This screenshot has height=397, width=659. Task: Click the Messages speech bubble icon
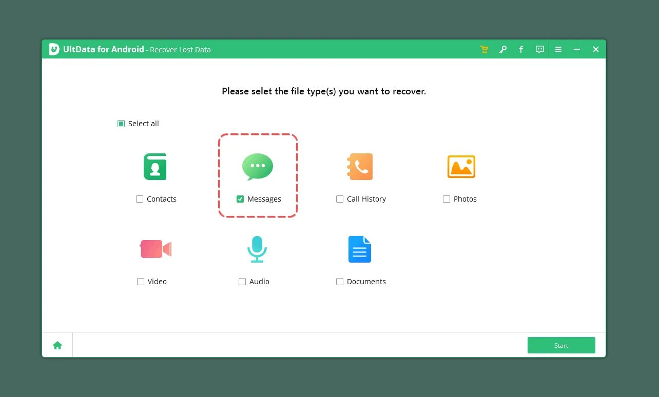pyautogui.click(x=258, y=167)
